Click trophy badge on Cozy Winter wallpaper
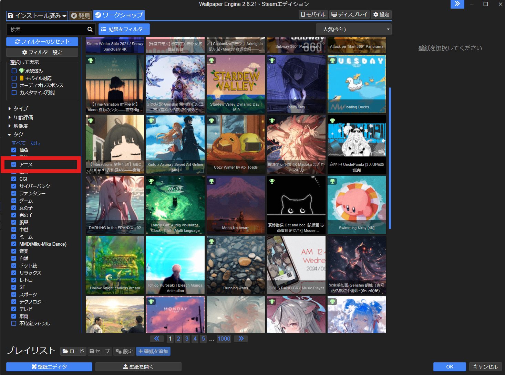 click(212, 121)
